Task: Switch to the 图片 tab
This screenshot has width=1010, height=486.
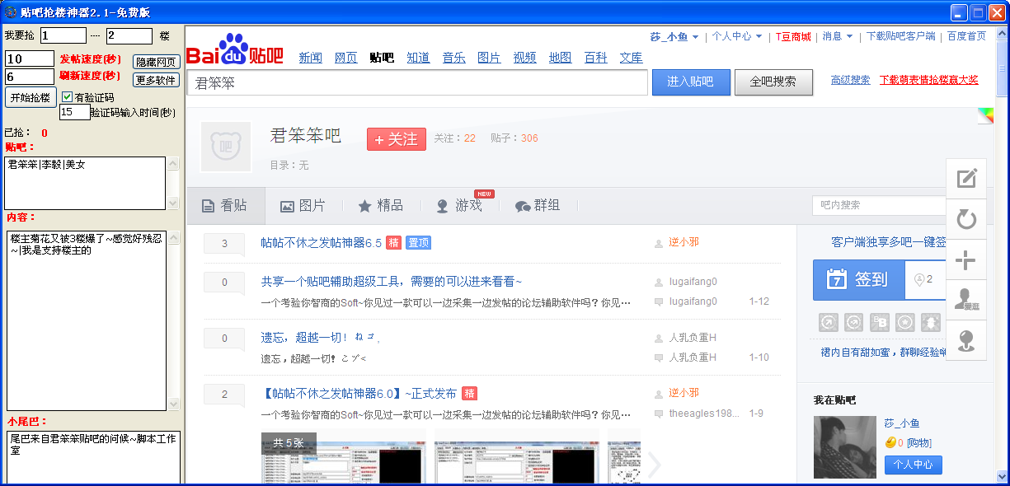Action: tap(303, 206)
